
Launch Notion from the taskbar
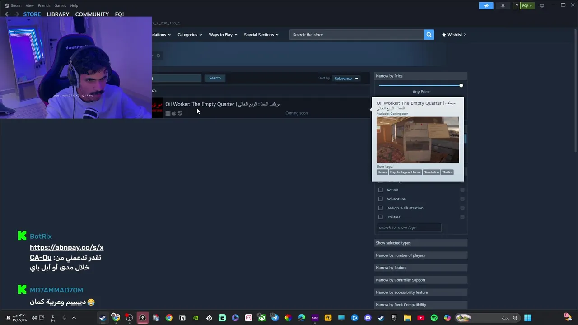coord(182,318)
